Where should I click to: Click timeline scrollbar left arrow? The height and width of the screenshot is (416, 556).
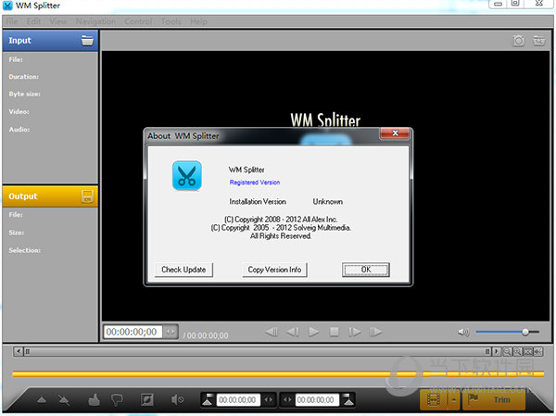pyautogui.click(x=19, y=351)
